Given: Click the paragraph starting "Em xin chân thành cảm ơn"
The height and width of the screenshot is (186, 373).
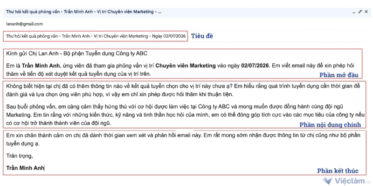Looking at the screenshot, I should (x=183, y=139).
